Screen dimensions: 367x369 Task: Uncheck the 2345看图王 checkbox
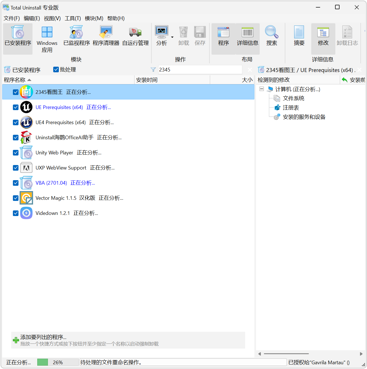click(x=16, y=92)
